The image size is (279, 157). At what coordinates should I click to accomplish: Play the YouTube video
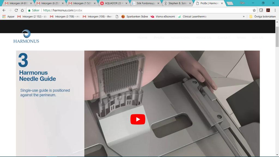click(138, 119)
